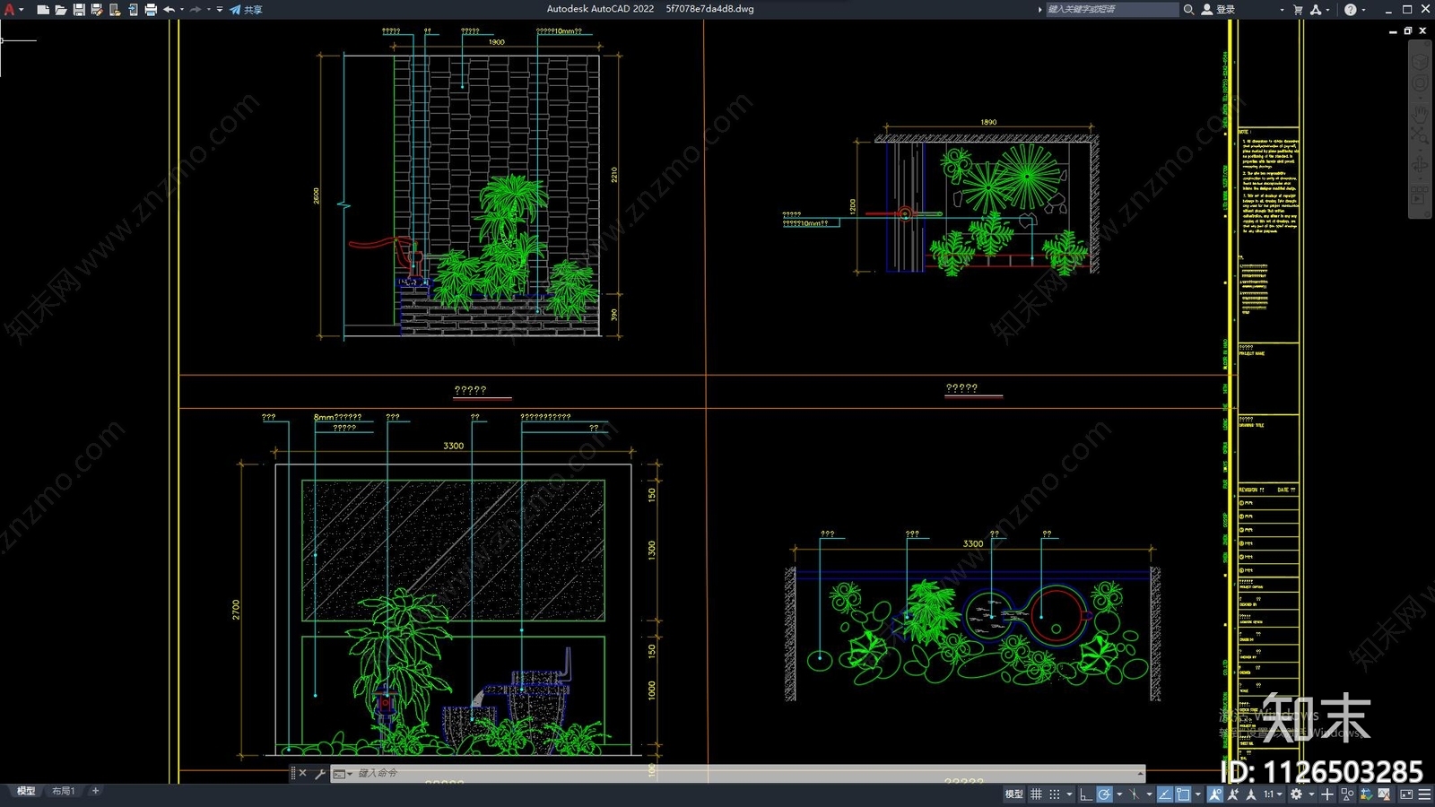Expand the polar tracking settings arrow
Image resolution: width=1435 pixels, height=807 pixels.
tap(1119, 794)
